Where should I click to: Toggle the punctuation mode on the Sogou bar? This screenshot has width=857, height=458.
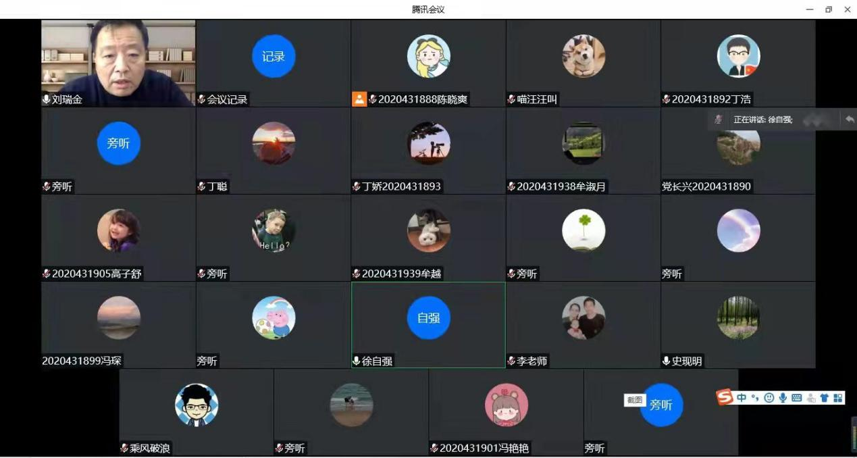coord(755,398)
